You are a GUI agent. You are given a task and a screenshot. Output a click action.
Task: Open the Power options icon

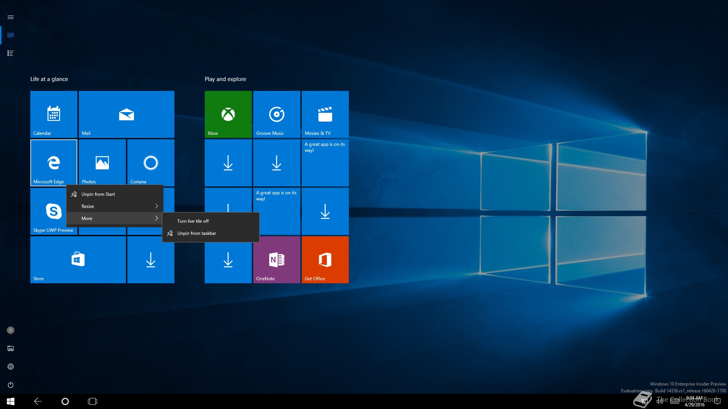point(11,385)
